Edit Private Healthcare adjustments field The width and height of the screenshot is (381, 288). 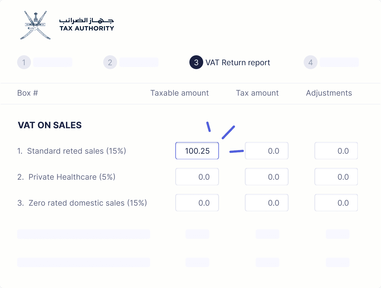[336, 177]
